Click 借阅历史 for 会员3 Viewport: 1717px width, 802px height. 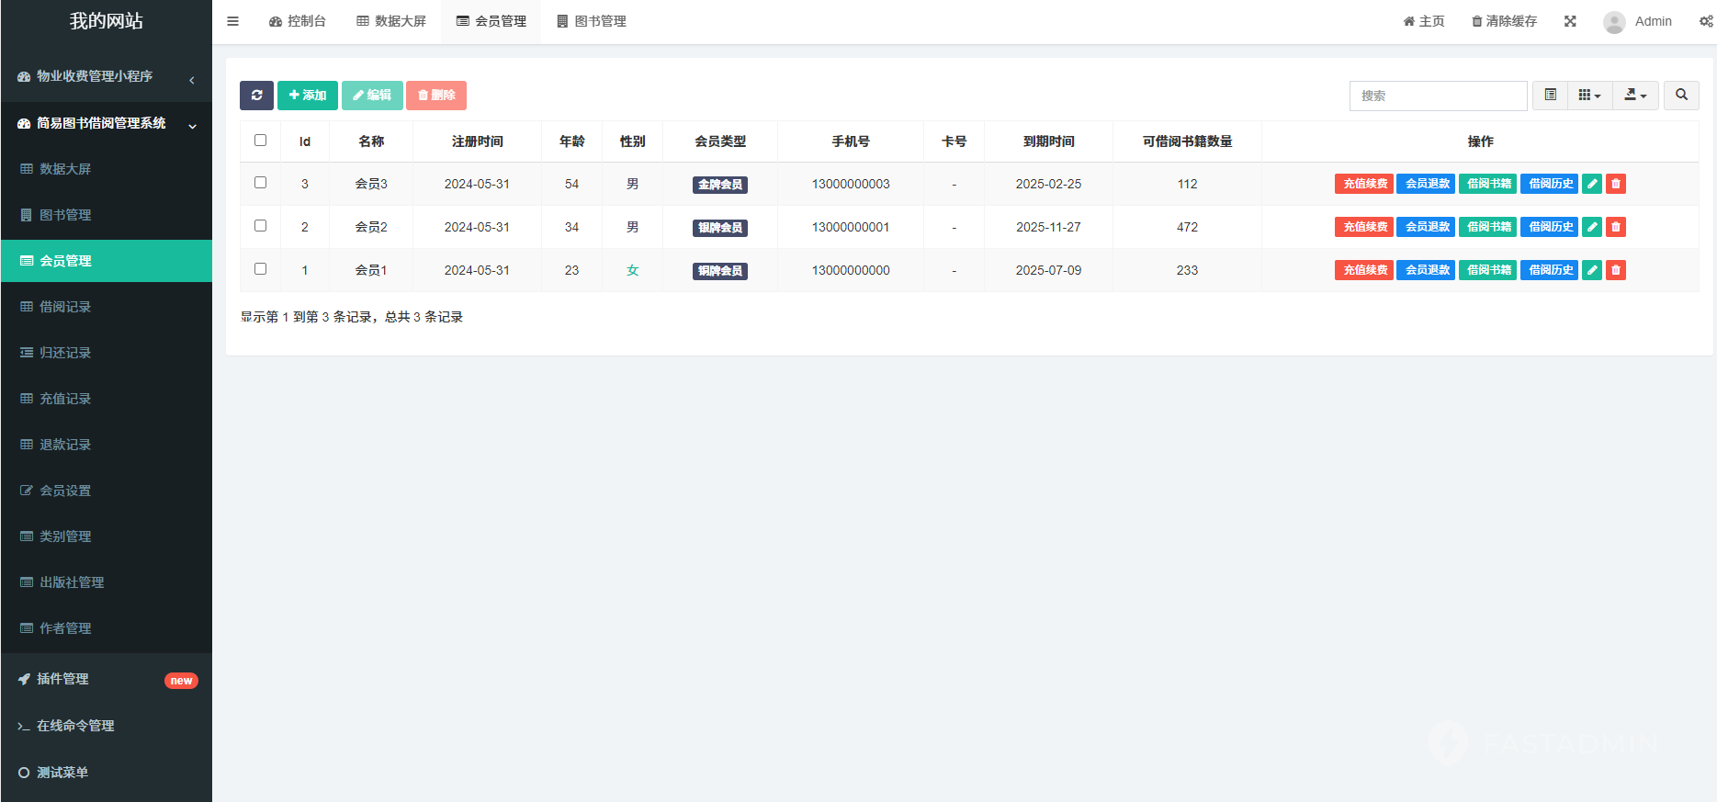(x=1549, y=184)
